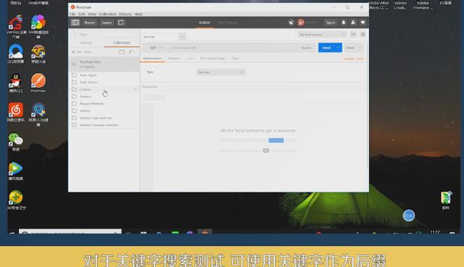Click the environment quick-look eye icon

354,35
